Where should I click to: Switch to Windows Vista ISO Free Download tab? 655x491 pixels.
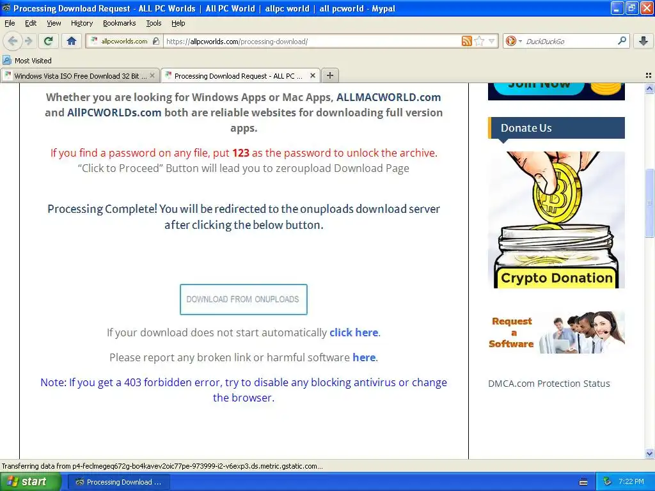pos(80,75)
